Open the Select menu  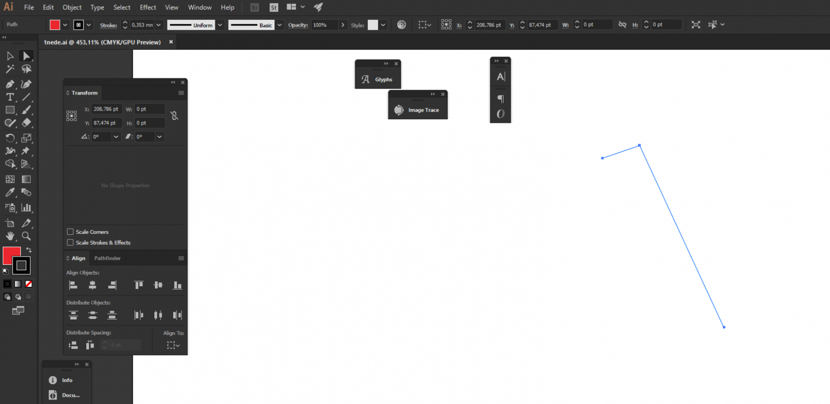point(122,7)
